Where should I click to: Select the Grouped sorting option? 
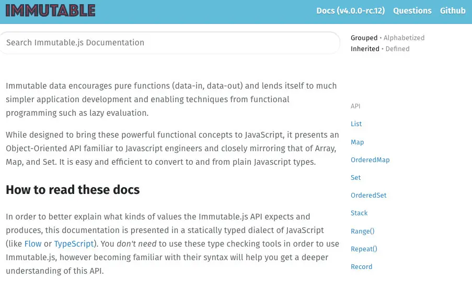[364, 38]
